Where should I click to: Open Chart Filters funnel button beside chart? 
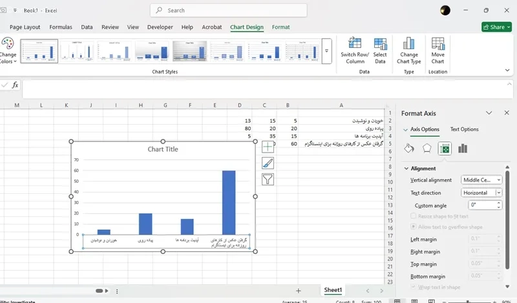(268, 180)
